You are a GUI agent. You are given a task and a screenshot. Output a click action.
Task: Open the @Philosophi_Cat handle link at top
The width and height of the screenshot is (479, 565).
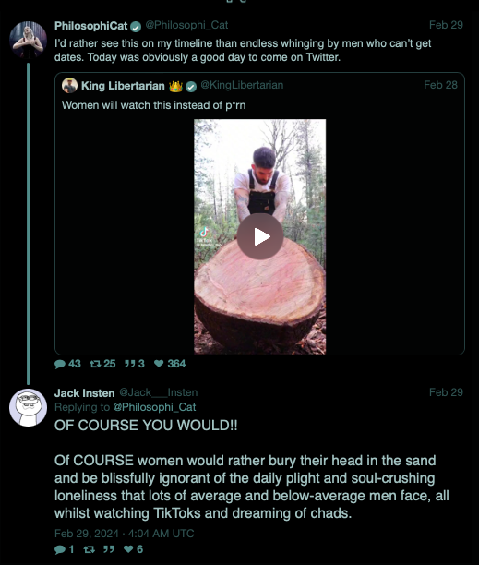(x=186, y=25)
